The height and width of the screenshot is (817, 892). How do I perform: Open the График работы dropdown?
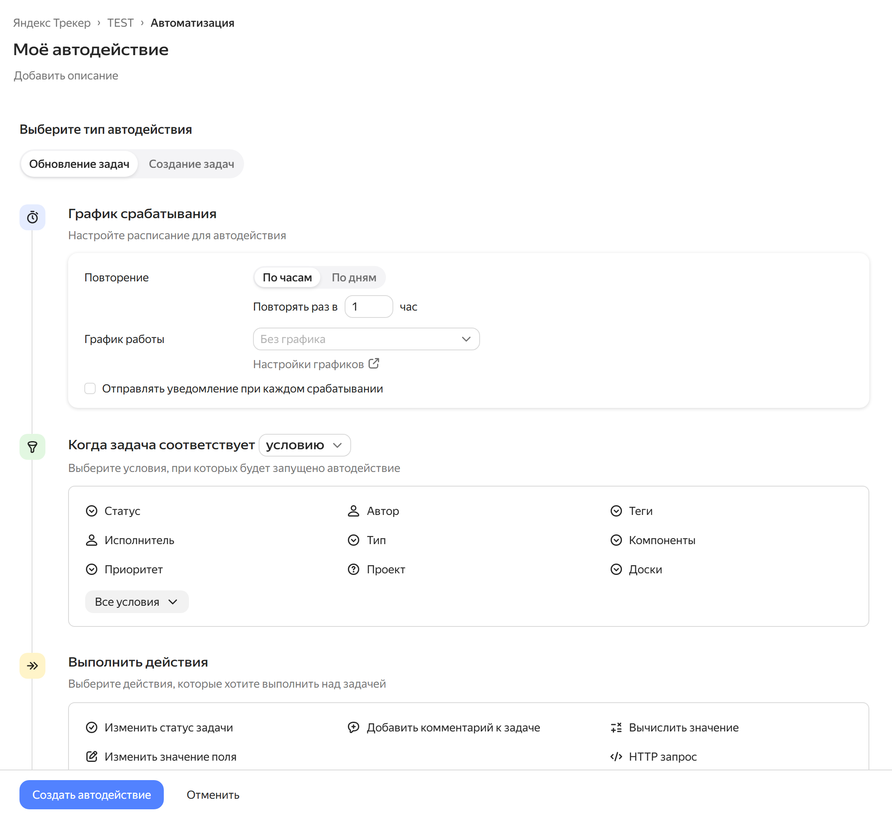click(366, 339)
